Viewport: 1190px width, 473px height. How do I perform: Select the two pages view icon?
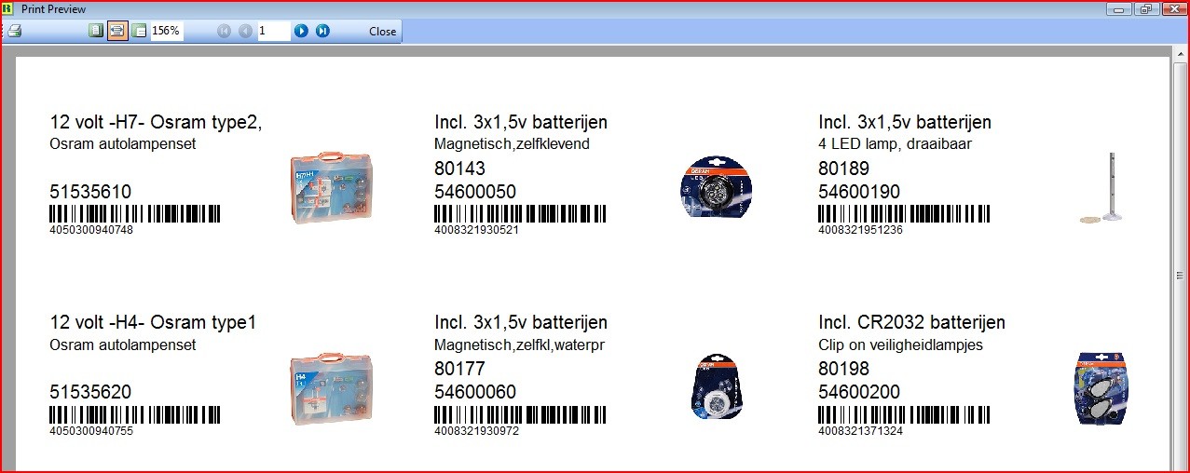pos(139,31)
